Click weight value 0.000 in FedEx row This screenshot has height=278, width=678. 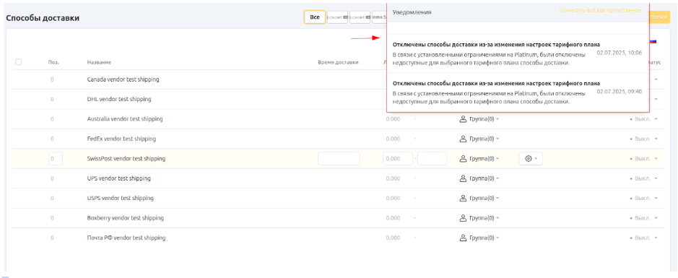tap(393, 139)
